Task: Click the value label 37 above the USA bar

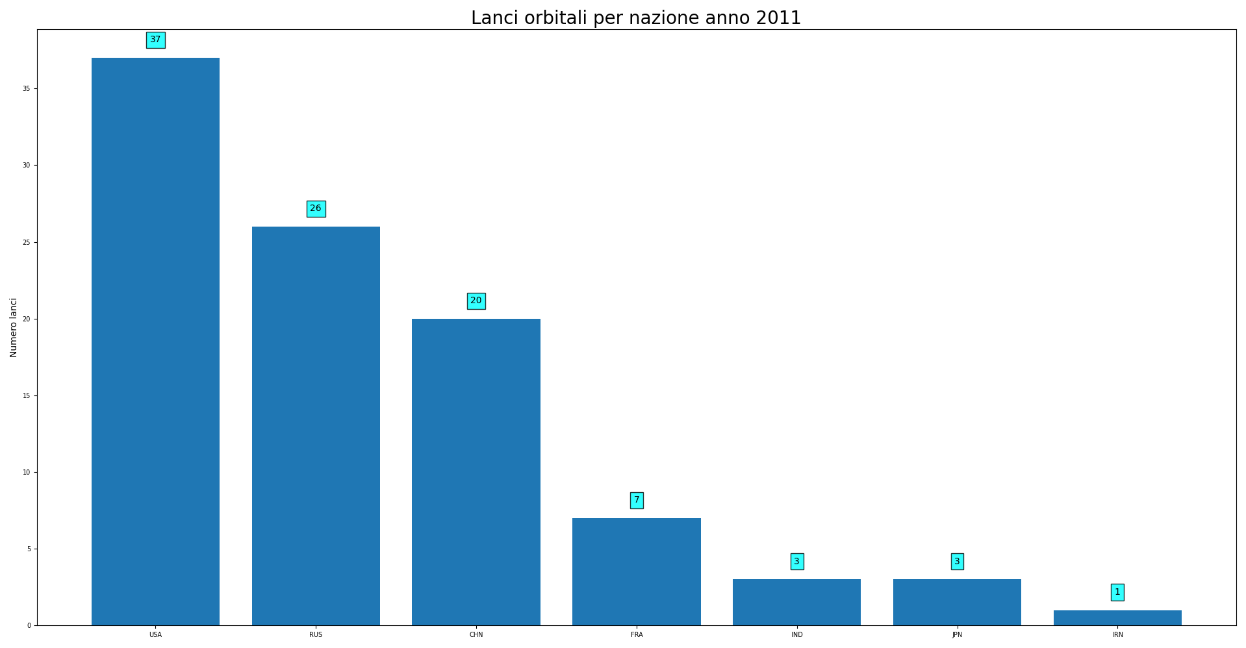Action: coord(155,40)
